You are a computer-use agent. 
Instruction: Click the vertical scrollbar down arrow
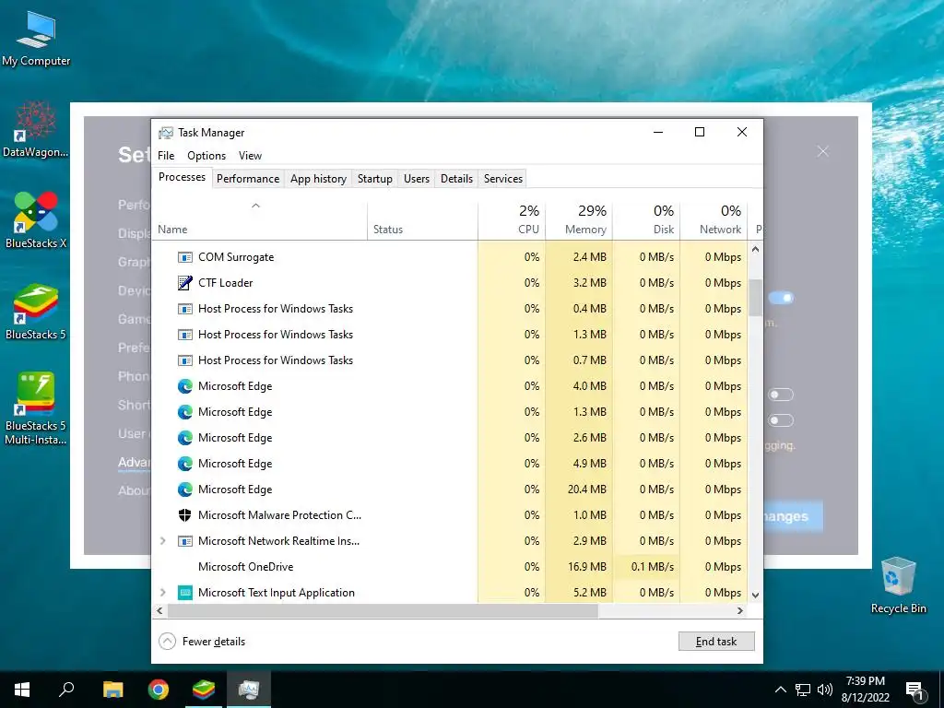click(x=756, y=596)
